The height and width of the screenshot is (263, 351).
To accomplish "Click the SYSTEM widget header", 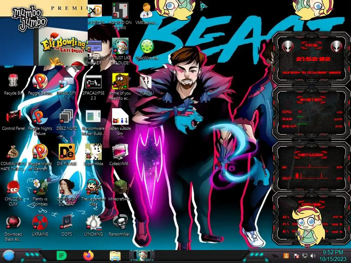I will 311,100.
